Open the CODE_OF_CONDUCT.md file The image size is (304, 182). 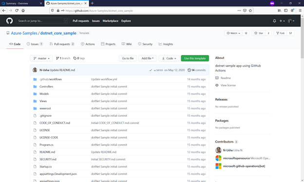click(55, 123)
